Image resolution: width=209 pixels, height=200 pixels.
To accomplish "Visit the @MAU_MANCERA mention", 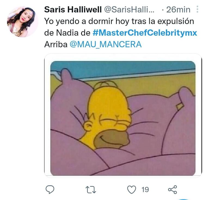I will [106, 44].
